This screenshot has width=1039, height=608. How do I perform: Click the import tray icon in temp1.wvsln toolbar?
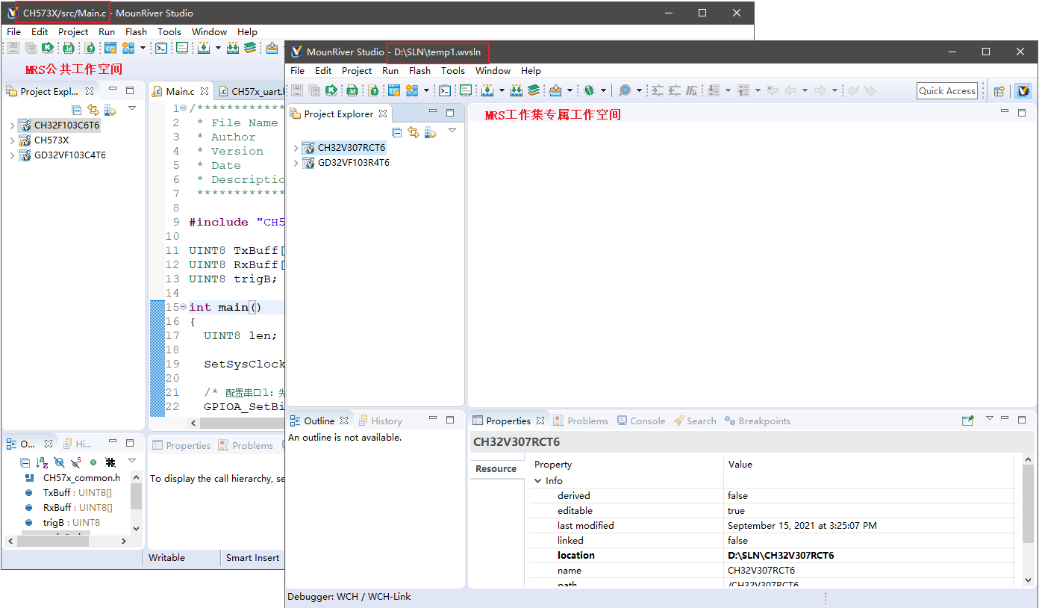(555, 90)
